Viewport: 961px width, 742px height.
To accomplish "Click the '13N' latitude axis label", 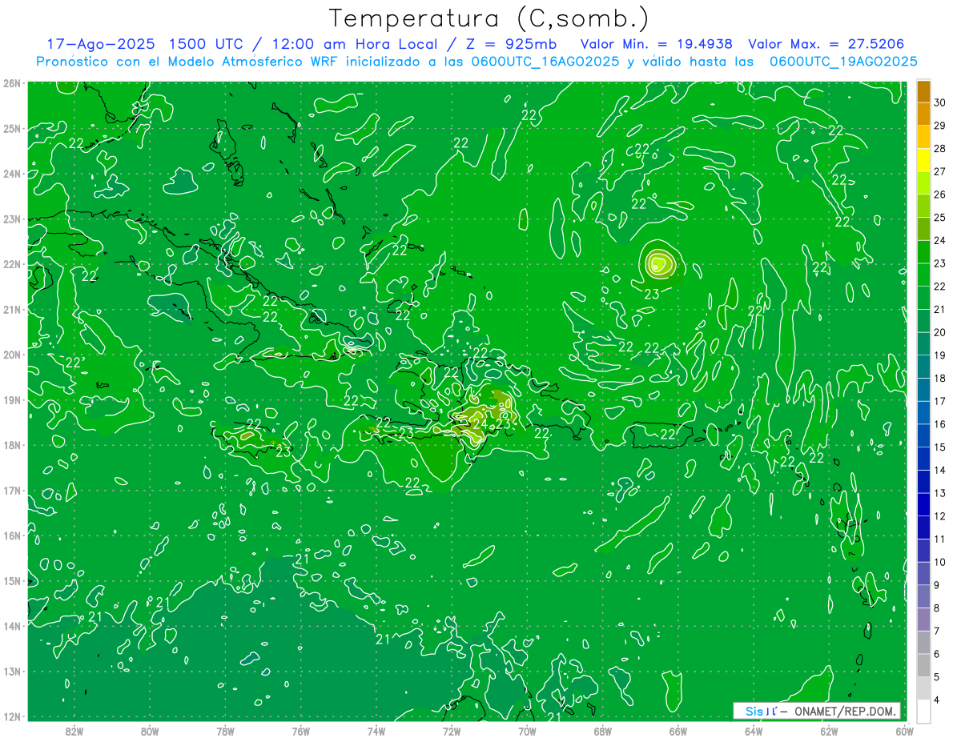I will (12, 672).
